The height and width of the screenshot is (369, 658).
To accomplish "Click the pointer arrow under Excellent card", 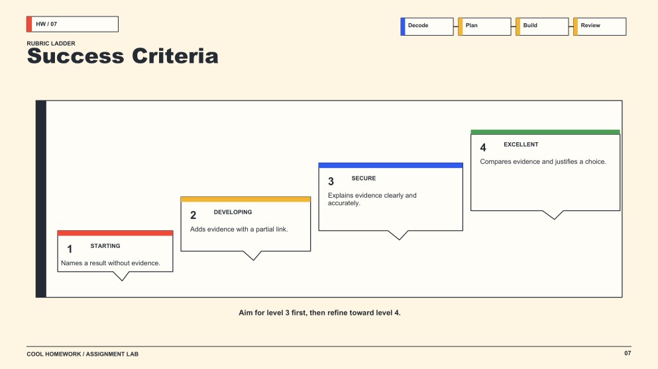I will point(553,215).
